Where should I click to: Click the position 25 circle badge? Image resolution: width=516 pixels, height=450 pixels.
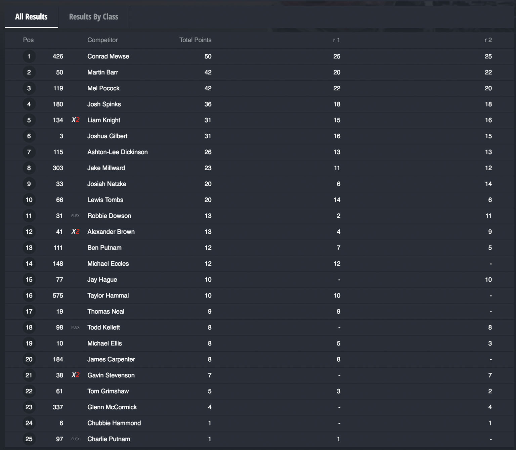tap(29, 439)
